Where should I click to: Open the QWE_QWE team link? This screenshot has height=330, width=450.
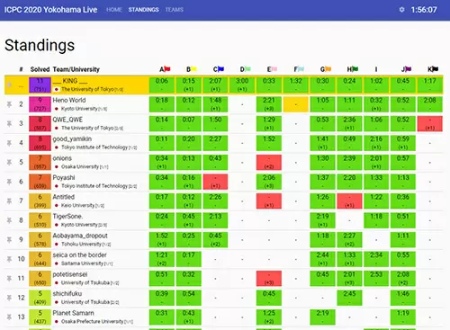(67, 120)
